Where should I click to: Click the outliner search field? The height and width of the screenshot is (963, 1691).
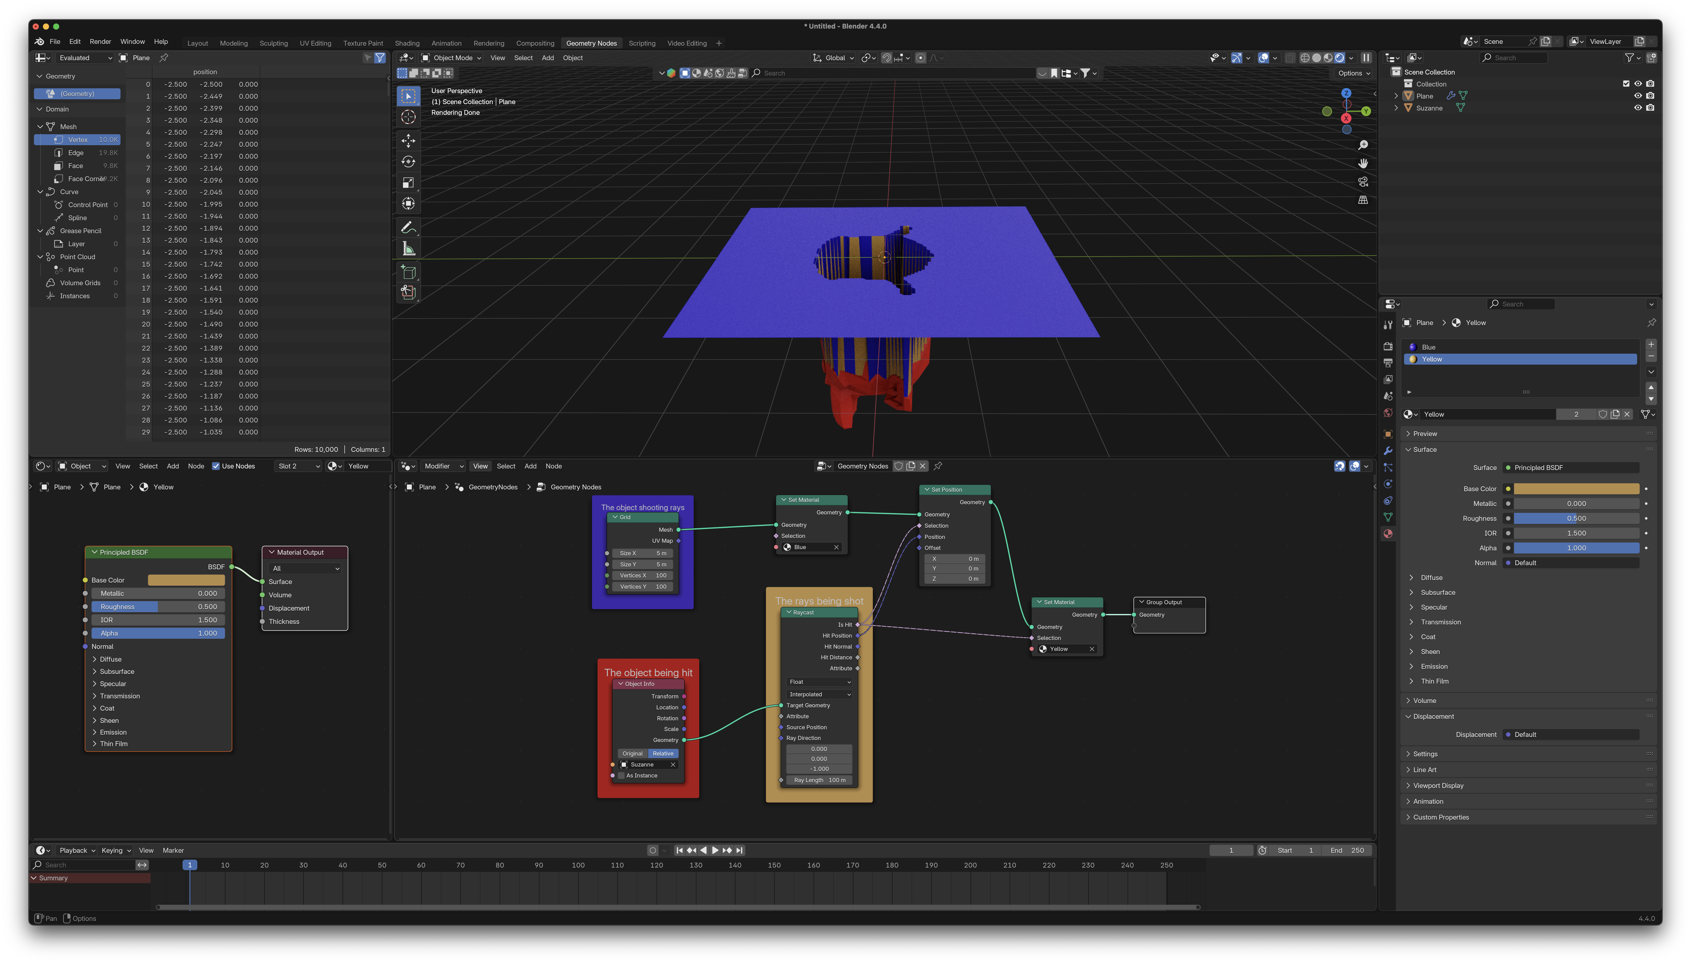1514,58
